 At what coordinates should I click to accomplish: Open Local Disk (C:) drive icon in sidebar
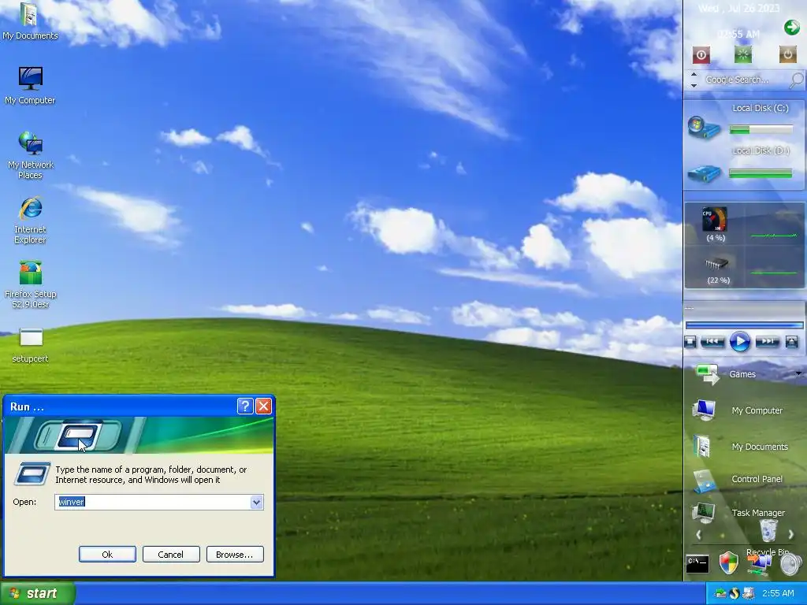click(704, 127)
